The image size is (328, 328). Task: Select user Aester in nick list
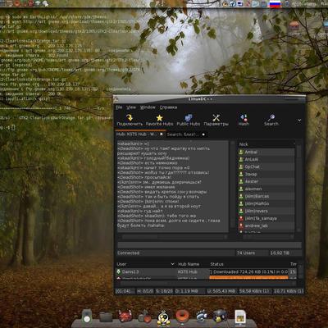coord(266,181)
